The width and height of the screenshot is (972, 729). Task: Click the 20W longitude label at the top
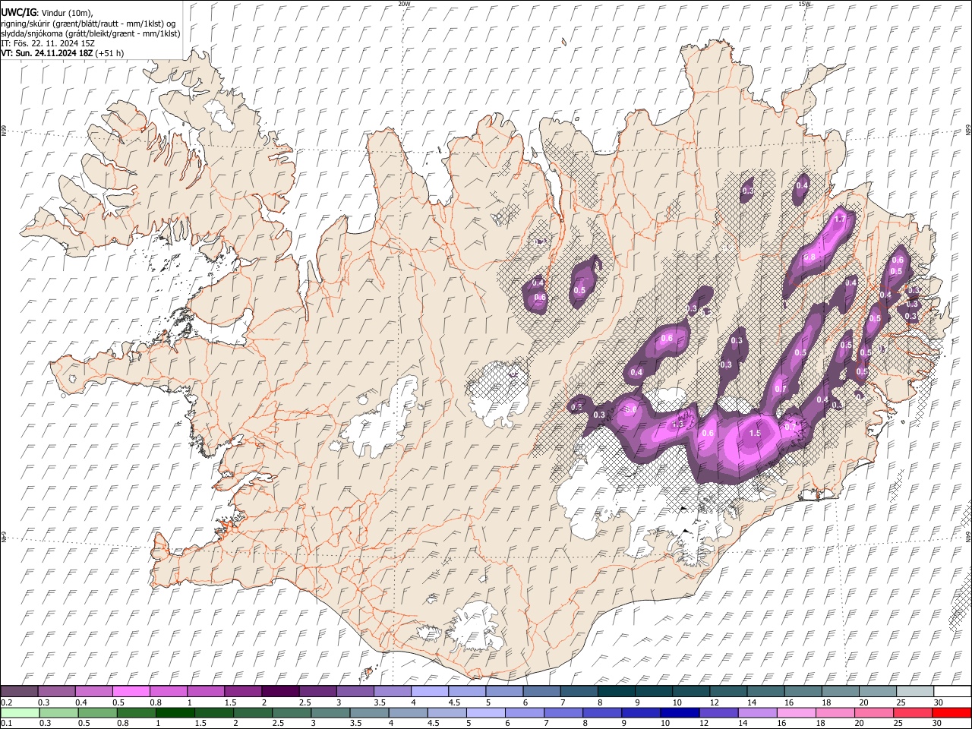404,4
